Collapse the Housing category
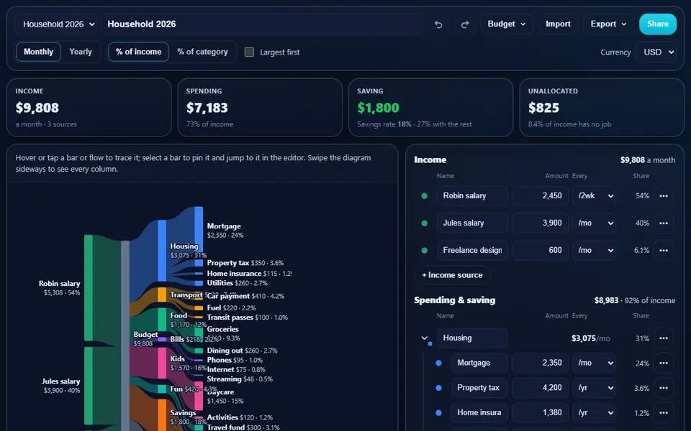The image size is (691, 431). [425, 338]
